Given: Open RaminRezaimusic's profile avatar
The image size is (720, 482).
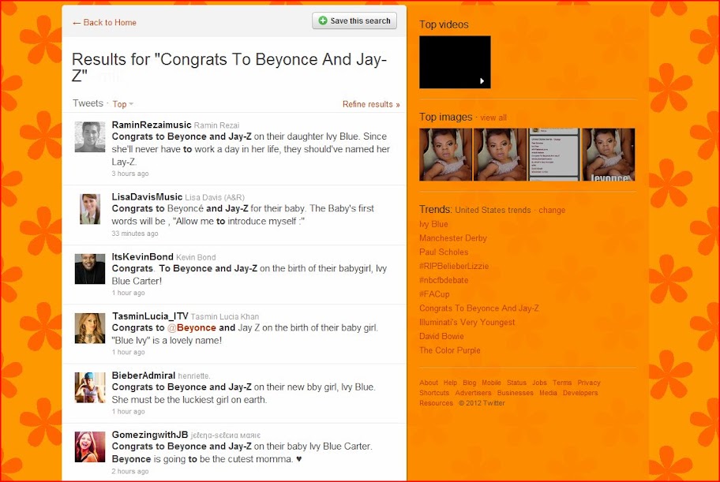Looking at the screenshot, I should 90,136.
